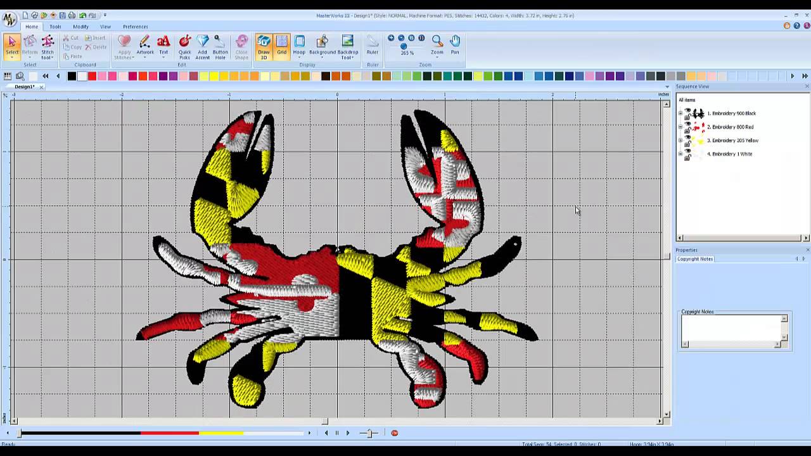Click Copy in the Clipboard group

click(x=72, y=47)
